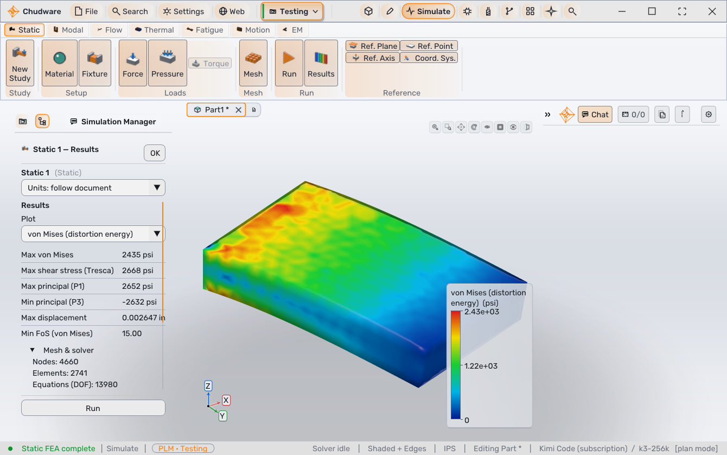Screen dimensions: 727x455
Task: Collapse the right panel with double chevron
Action: (x=548, y=115)
